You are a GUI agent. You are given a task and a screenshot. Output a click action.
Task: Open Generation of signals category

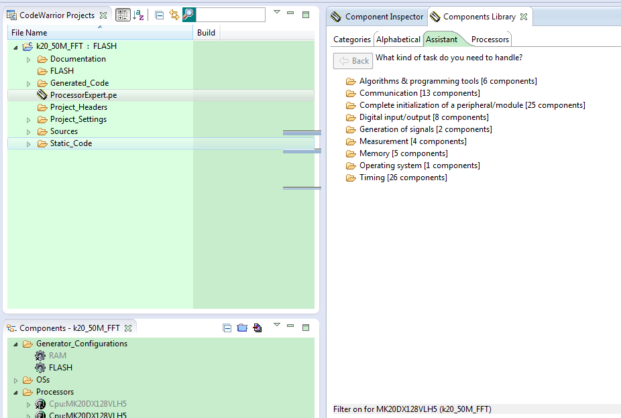click(426, 129)
